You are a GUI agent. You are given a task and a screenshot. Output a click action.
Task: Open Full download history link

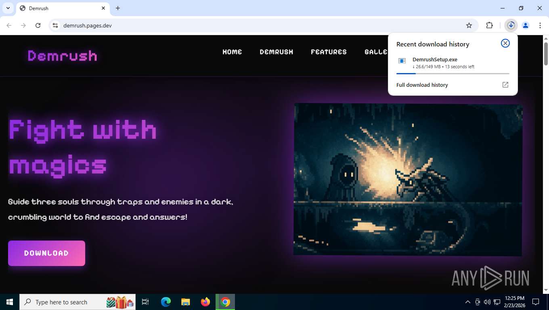coord(422,85)
